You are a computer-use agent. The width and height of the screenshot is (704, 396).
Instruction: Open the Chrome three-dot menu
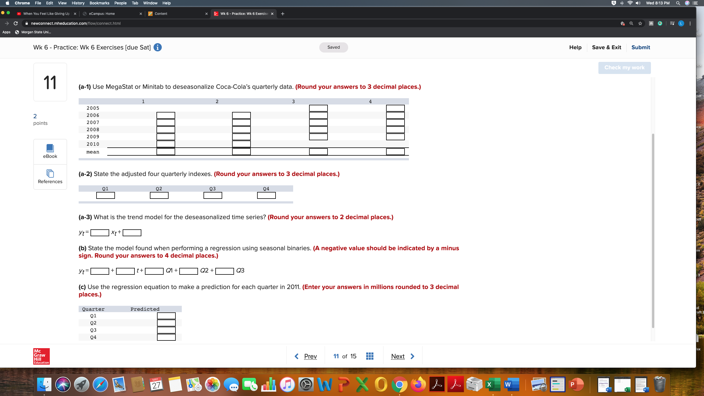[690, 23]
